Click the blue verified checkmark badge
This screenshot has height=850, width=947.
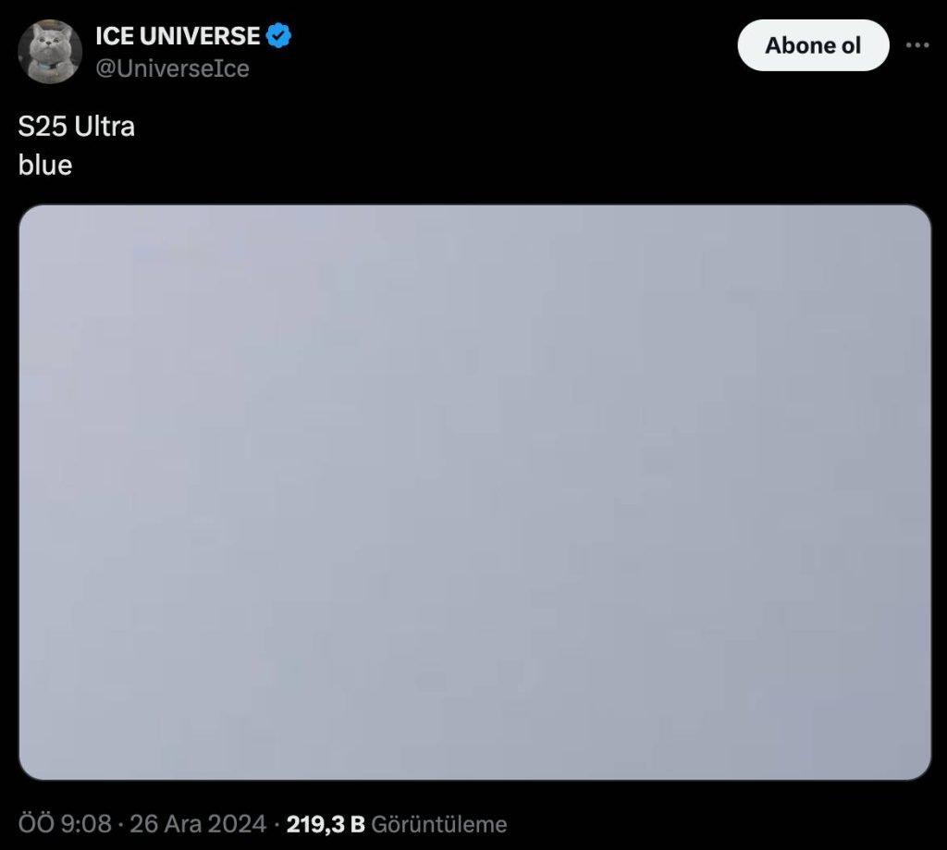pyautogui.click(x=278, y=36)
